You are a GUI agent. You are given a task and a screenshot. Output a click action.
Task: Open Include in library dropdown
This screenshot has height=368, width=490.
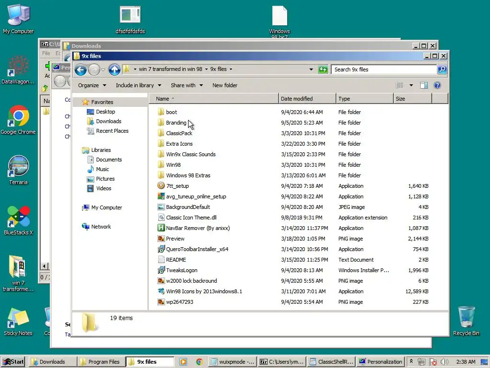[138, 85]
